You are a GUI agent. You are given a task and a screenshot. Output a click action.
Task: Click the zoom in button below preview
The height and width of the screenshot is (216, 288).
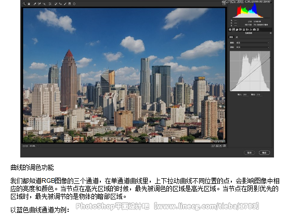coord(27,146)
